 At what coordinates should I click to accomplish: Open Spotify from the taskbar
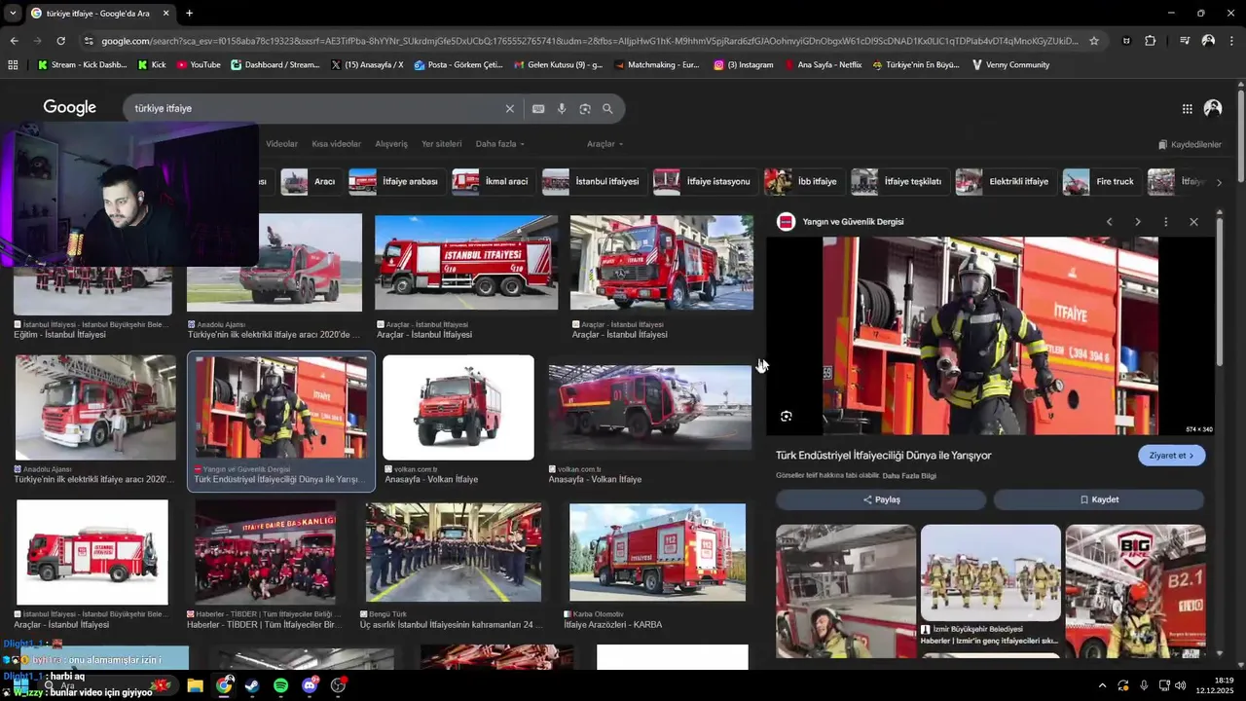coord(280,685)
